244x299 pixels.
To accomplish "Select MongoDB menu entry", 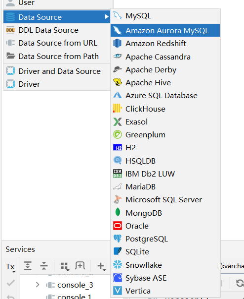I will pyautogui.click(x=165, y=213).
